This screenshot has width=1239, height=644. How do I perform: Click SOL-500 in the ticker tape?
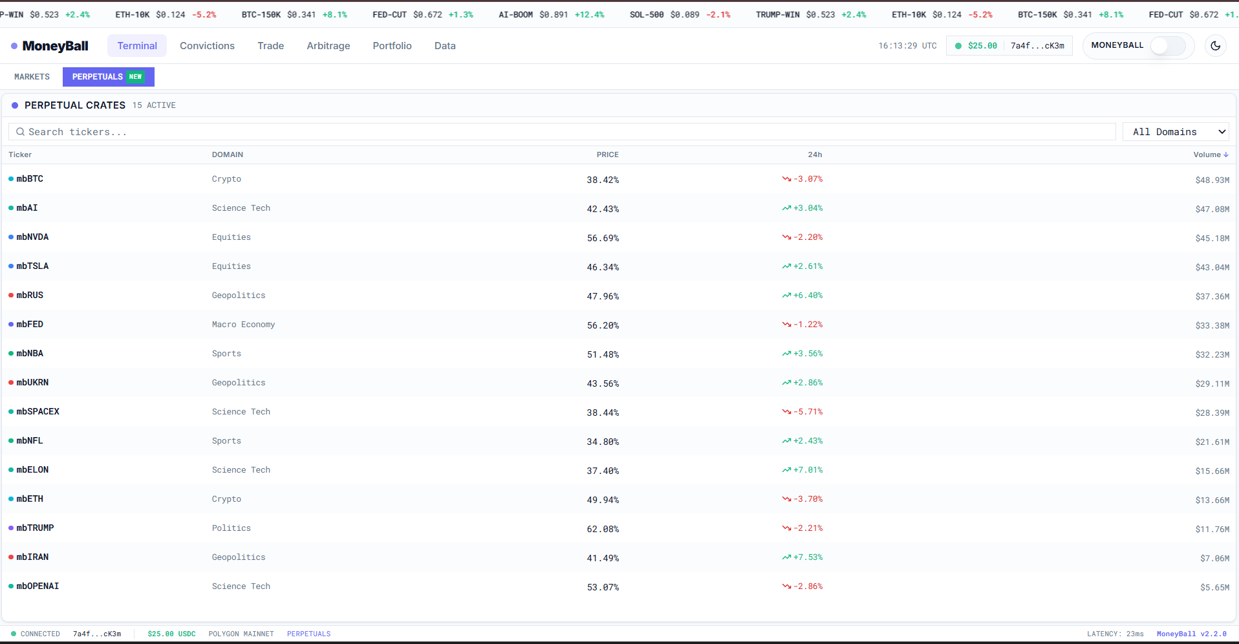point(647,14)
